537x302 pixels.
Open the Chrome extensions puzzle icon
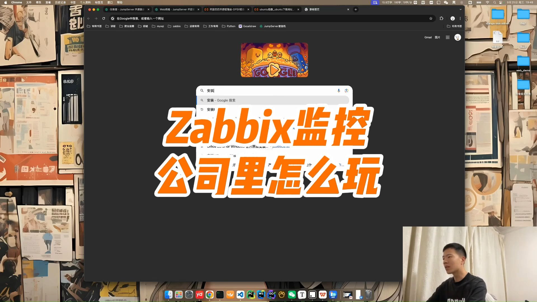[x=441, y=18]
